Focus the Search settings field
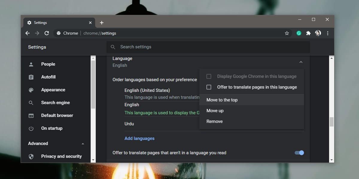Image resolution: width=359 pixels, height=179 pixels. click(x=208, y=47)
